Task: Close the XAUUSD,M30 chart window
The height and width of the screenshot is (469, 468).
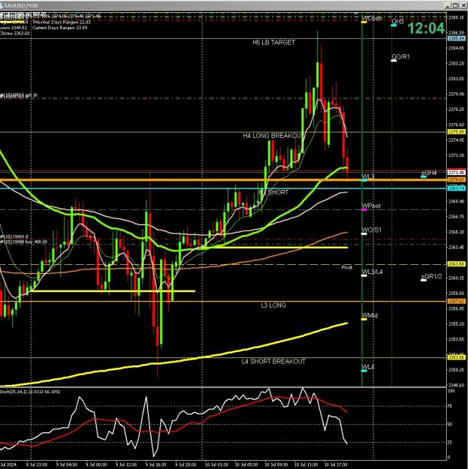Action: [462, 5]
